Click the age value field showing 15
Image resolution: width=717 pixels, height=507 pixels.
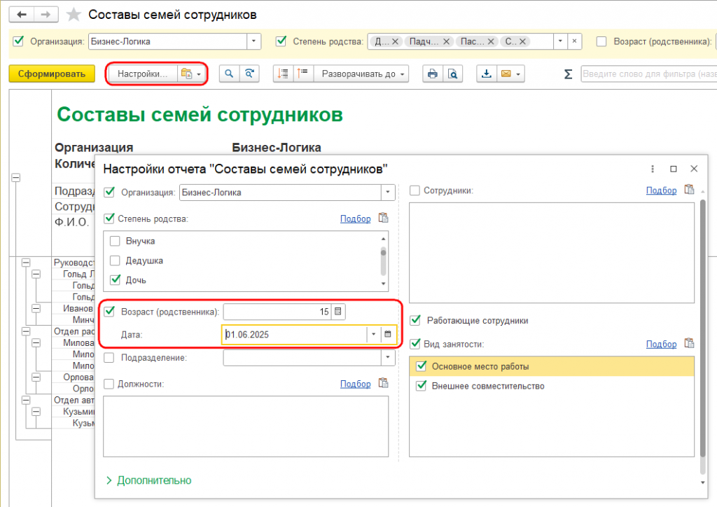[x=277, y=312]
